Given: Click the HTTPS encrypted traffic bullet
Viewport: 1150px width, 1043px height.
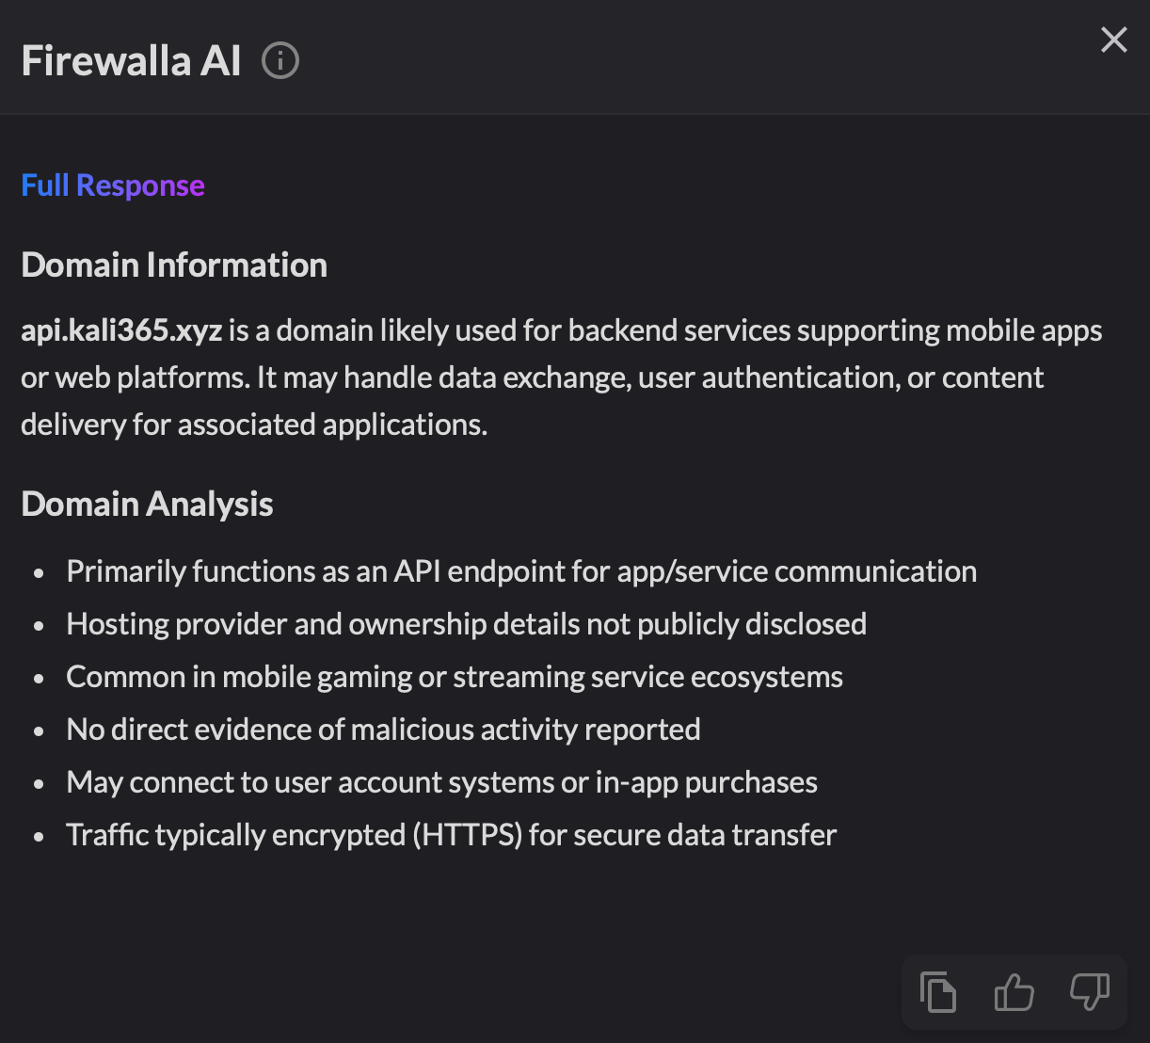Looking at the screenshot, I should point(451,835).
